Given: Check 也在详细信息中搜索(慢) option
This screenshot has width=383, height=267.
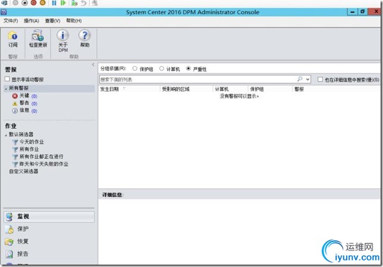Looking at the screenshot, I should coord(320,80).
